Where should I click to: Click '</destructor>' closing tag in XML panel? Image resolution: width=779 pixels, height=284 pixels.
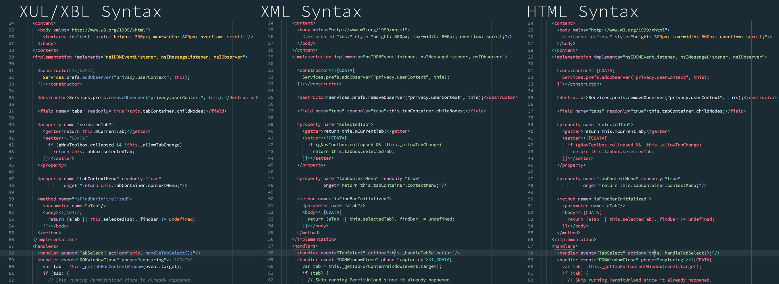click(501, 97)
